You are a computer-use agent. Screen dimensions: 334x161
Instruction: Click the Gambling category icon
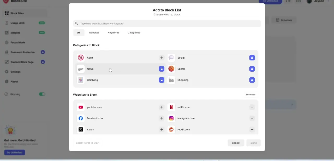coord(81,80)
